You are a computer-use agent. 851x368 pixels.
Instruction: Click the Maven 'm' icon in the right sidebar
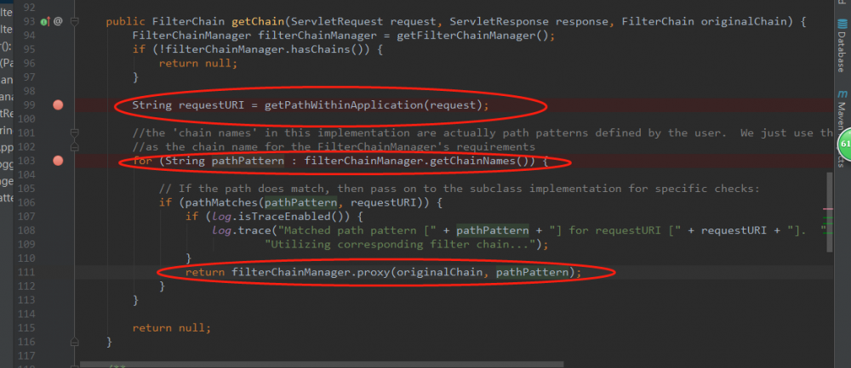pos(842,94)
